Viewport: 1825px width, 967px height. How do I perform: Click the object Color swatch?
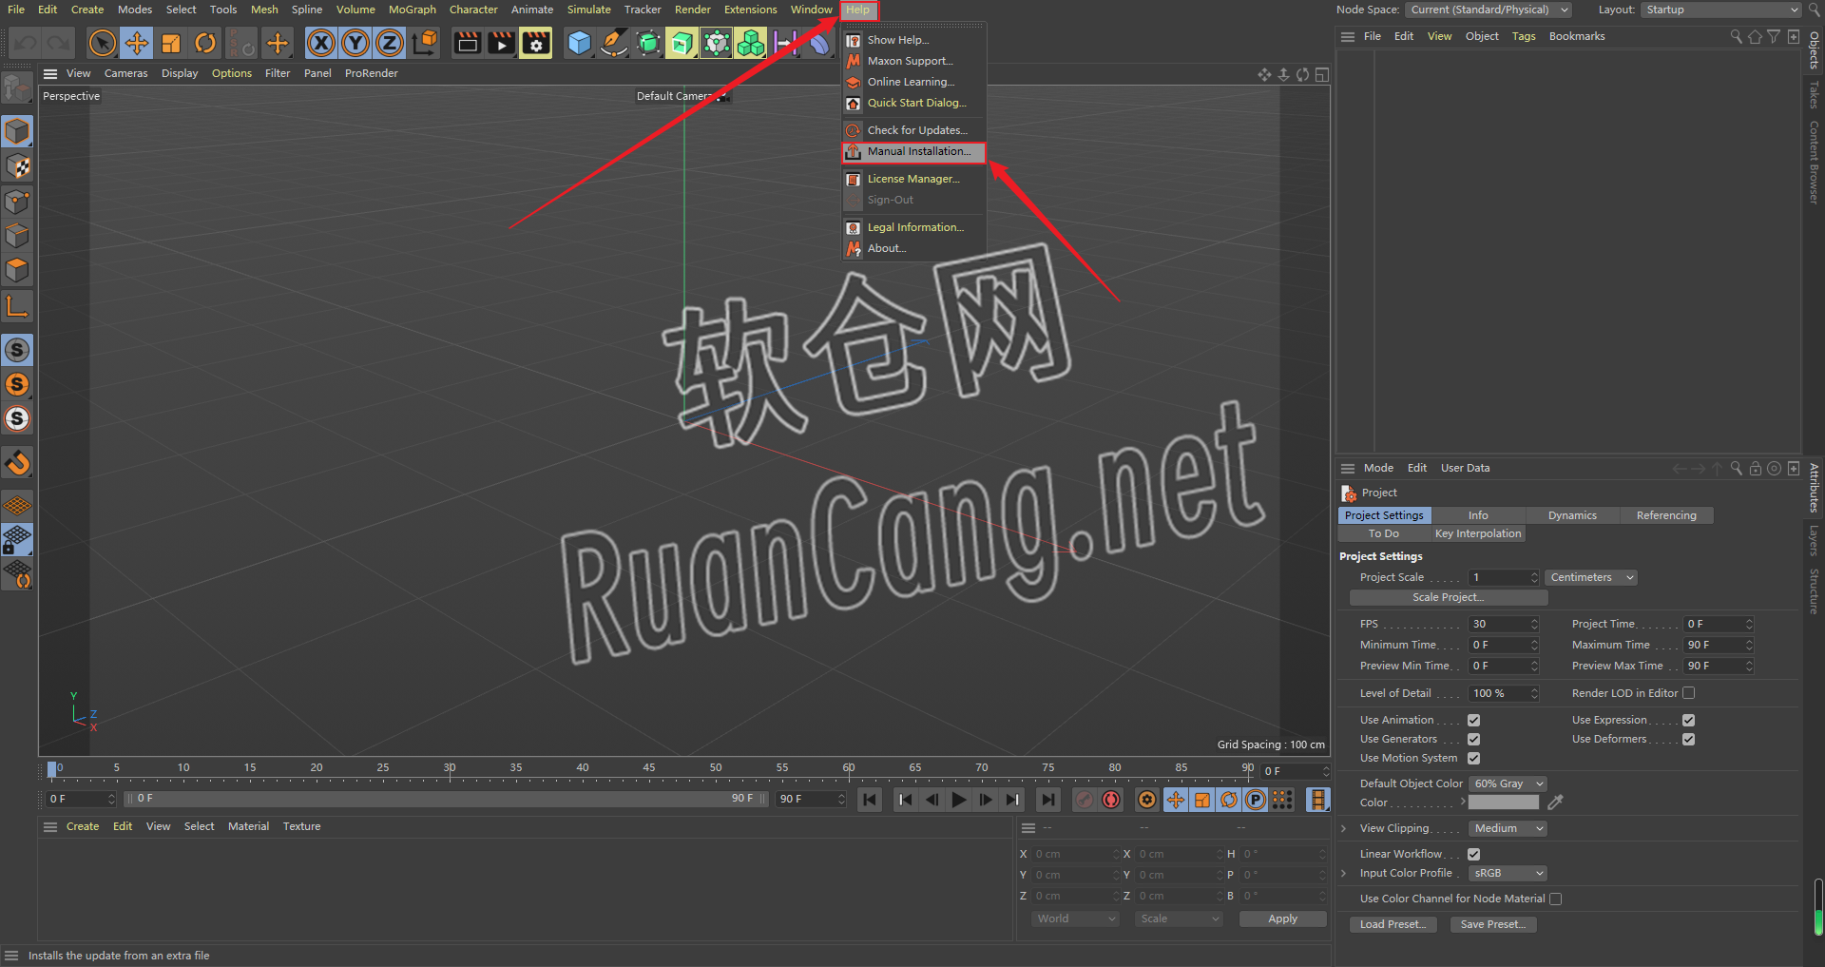(1503, 802)
